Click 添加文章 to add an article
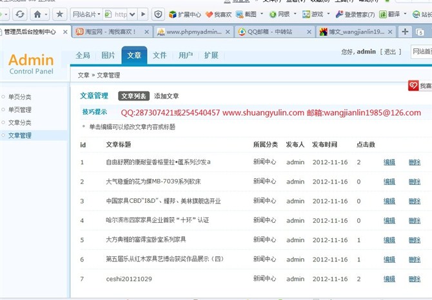 click(x=166, y=96)
